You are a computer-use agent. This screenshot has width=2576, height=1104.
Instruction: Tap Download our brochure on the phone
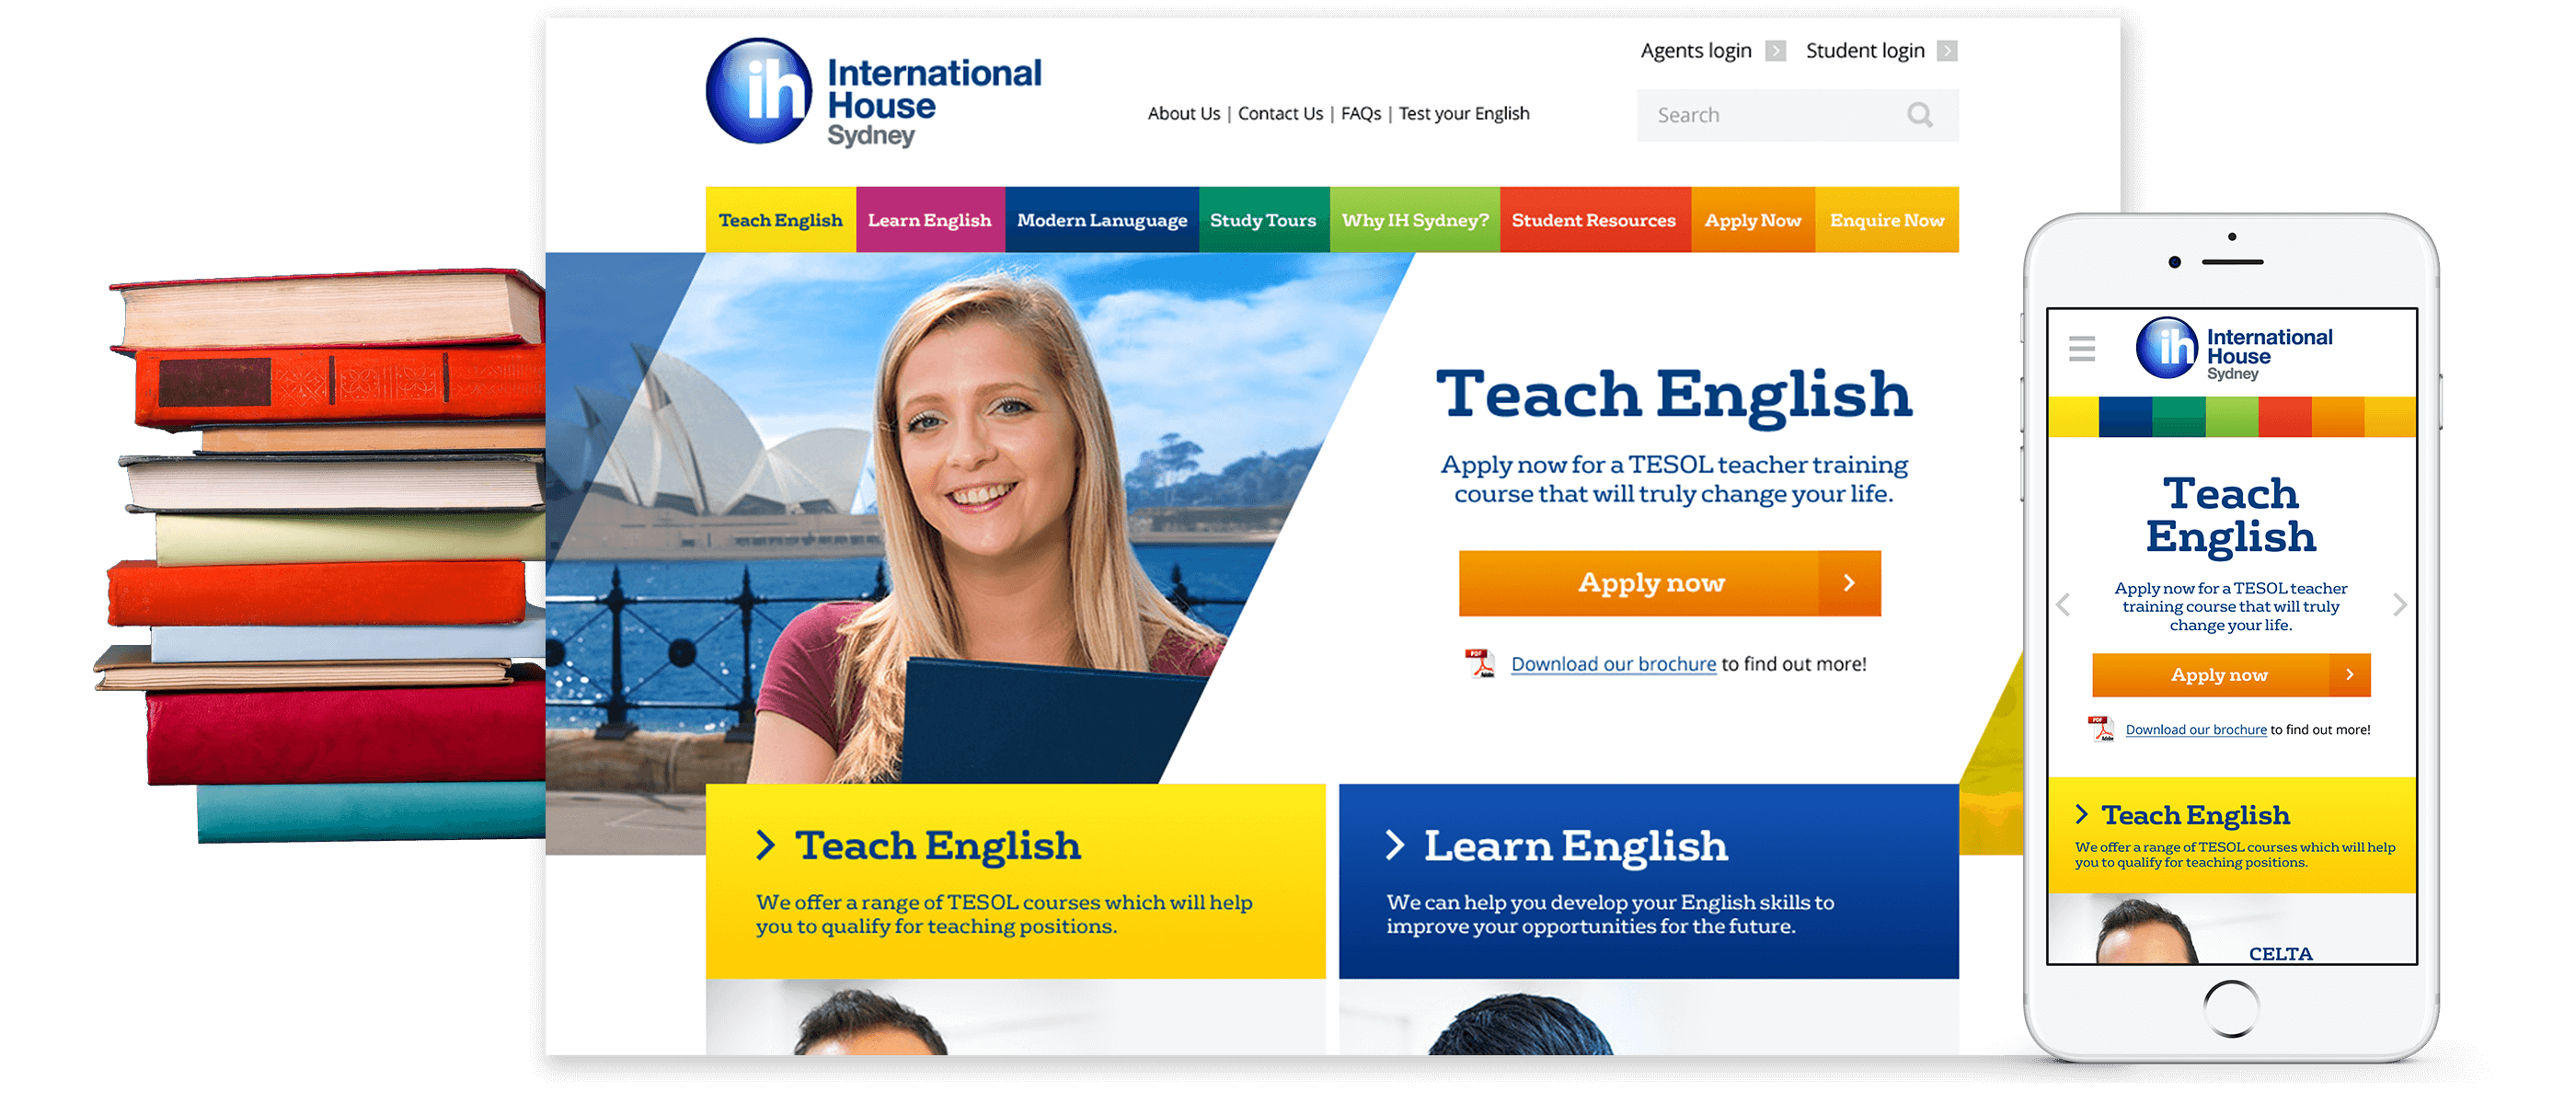click(2196, 730)
